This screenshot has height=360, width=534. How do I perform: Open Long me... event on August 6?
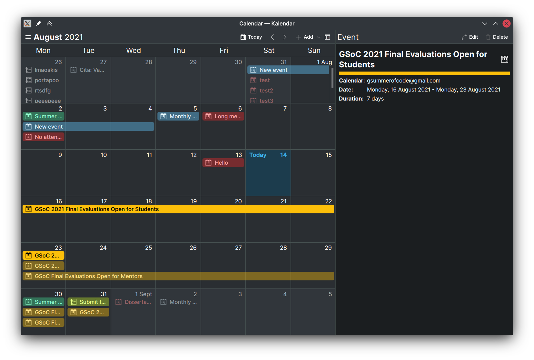223,116
